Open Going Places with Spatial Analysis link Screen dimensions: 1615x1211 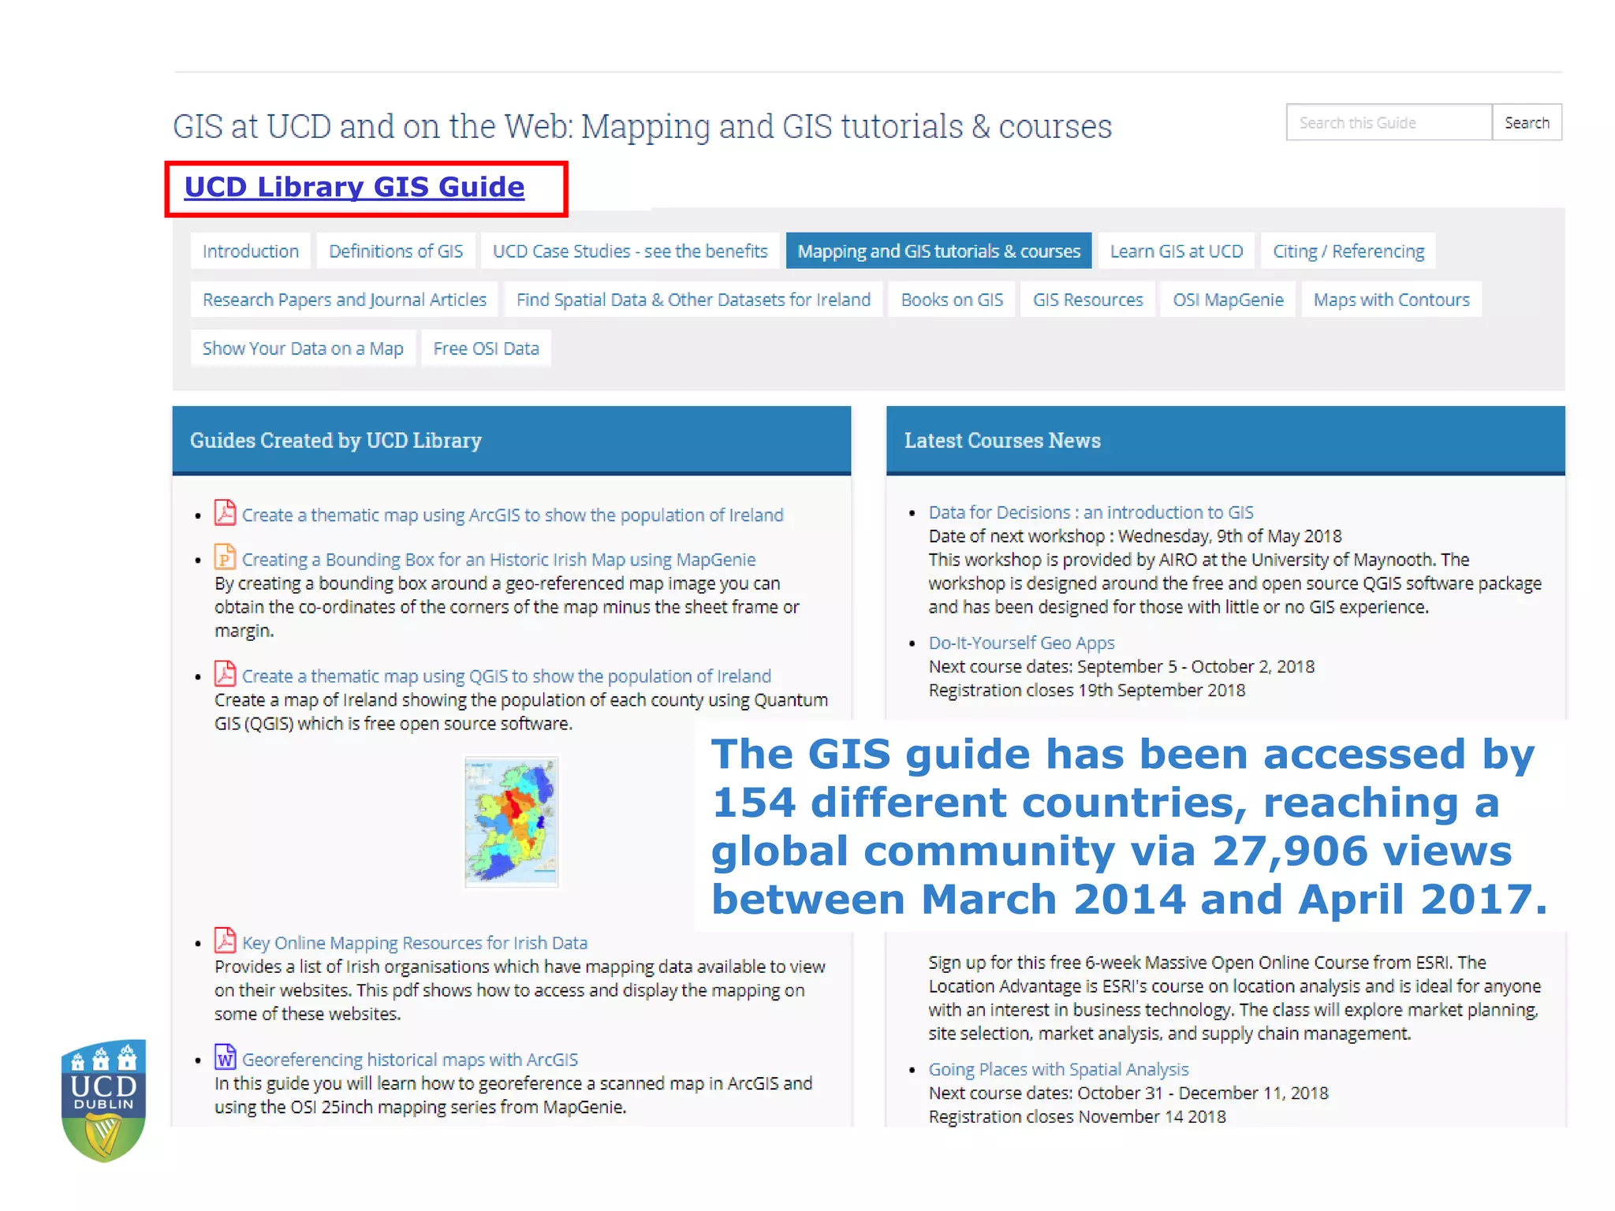click(1058, 1069)
